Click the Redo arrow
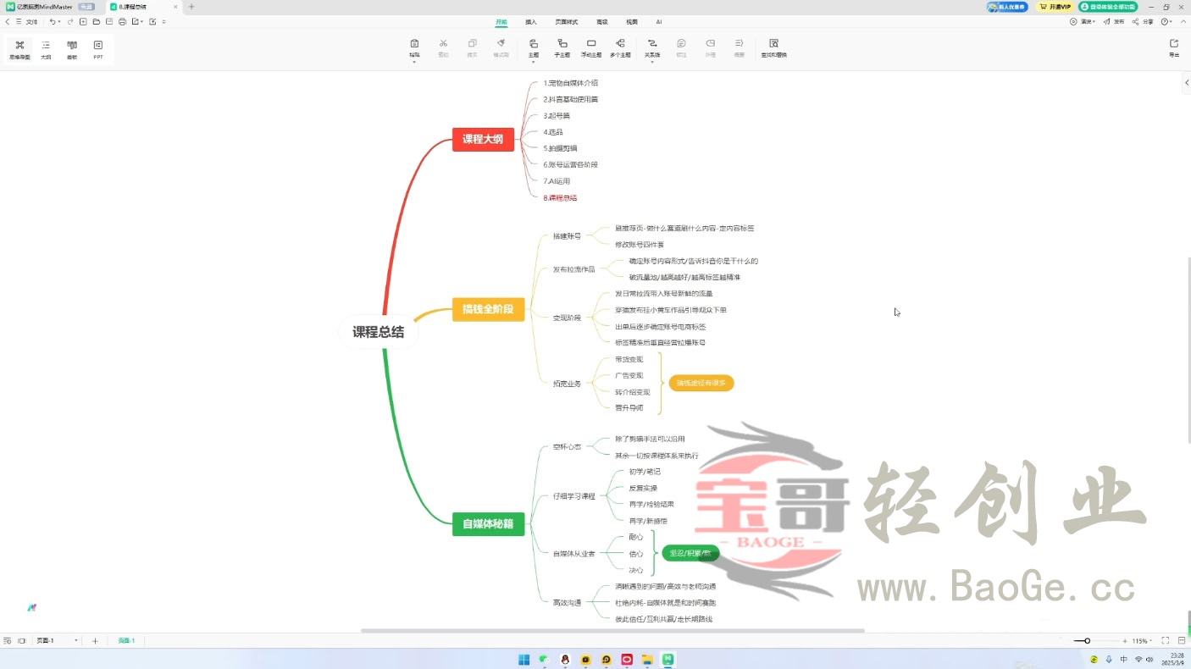Viewport: 1191px width, 669px height. point(70,21)
